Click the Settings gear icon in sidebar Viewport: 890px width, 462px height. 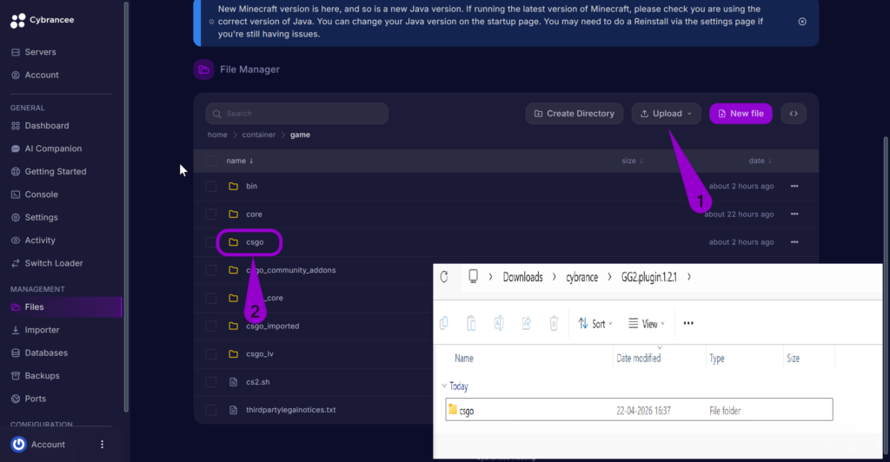[16, 217]
